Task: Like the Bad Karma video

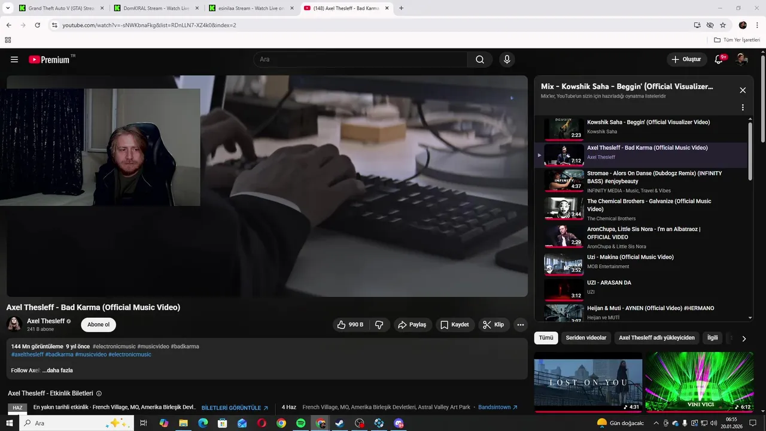Action: pos(350,324)
